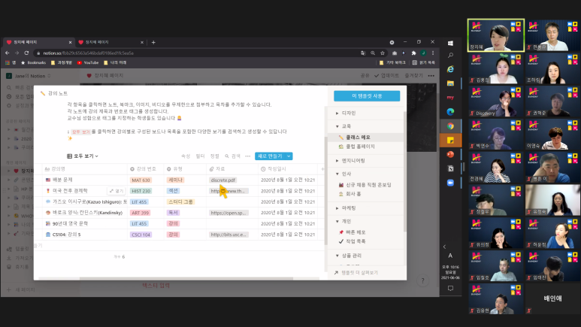
Task: Open Notion page three-dot menu at top right
Action: coord(431,76)
